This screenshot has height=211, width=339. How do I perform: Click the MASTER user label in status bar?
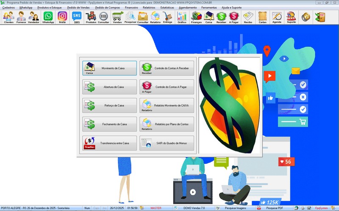click(156, 208)
